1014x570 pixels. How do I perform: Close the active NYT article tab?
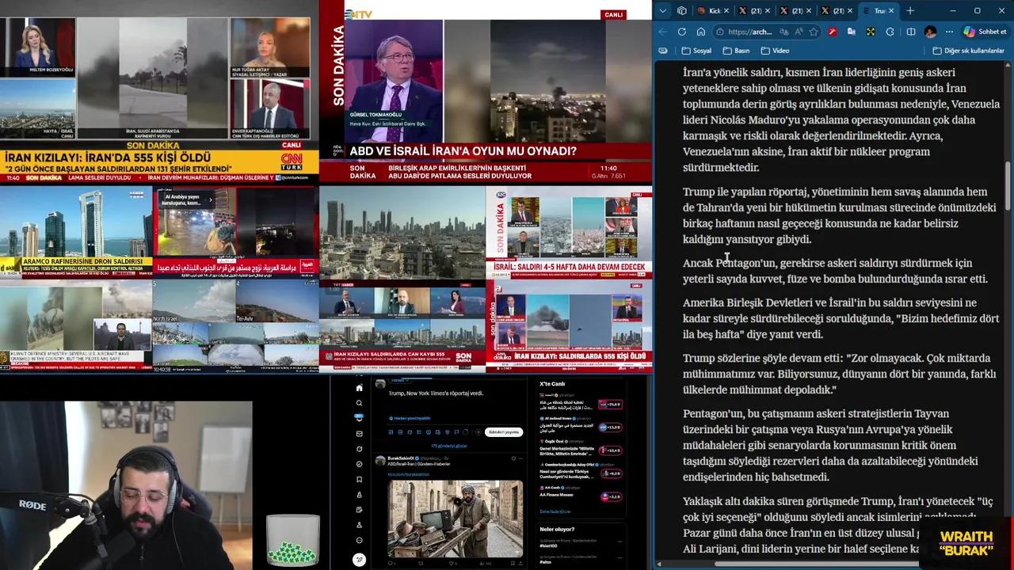891,11
